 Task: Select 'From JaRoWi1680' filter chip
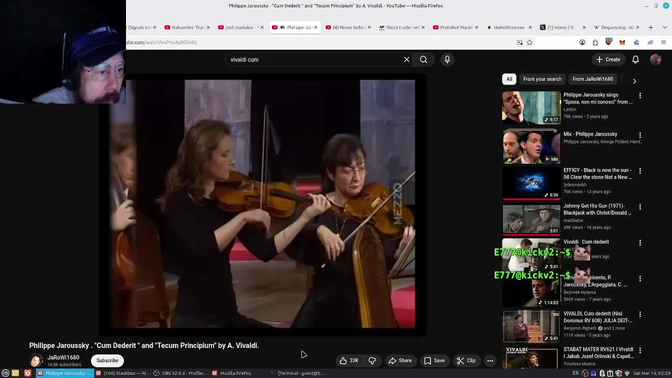coord(593,79)
